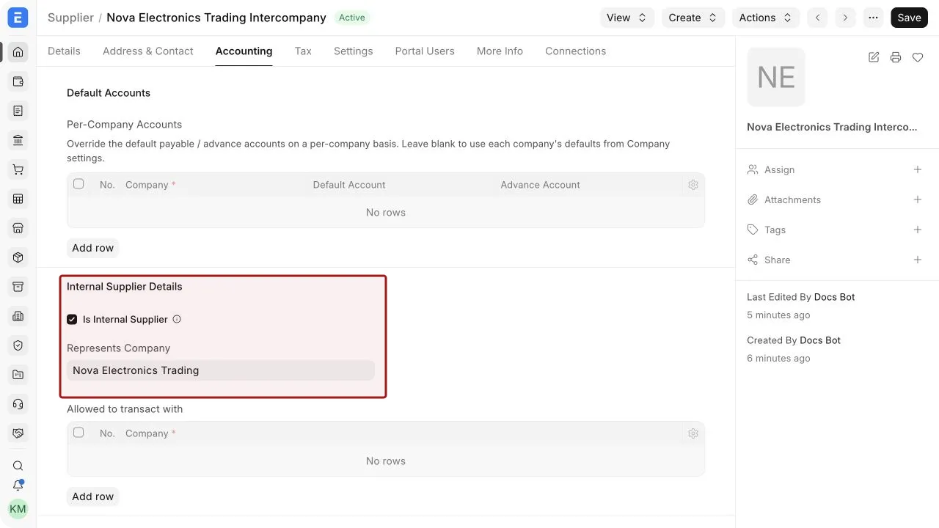Go to next record arrow
The height and width of the screenshot is (528, 939).
coord(845,18)
